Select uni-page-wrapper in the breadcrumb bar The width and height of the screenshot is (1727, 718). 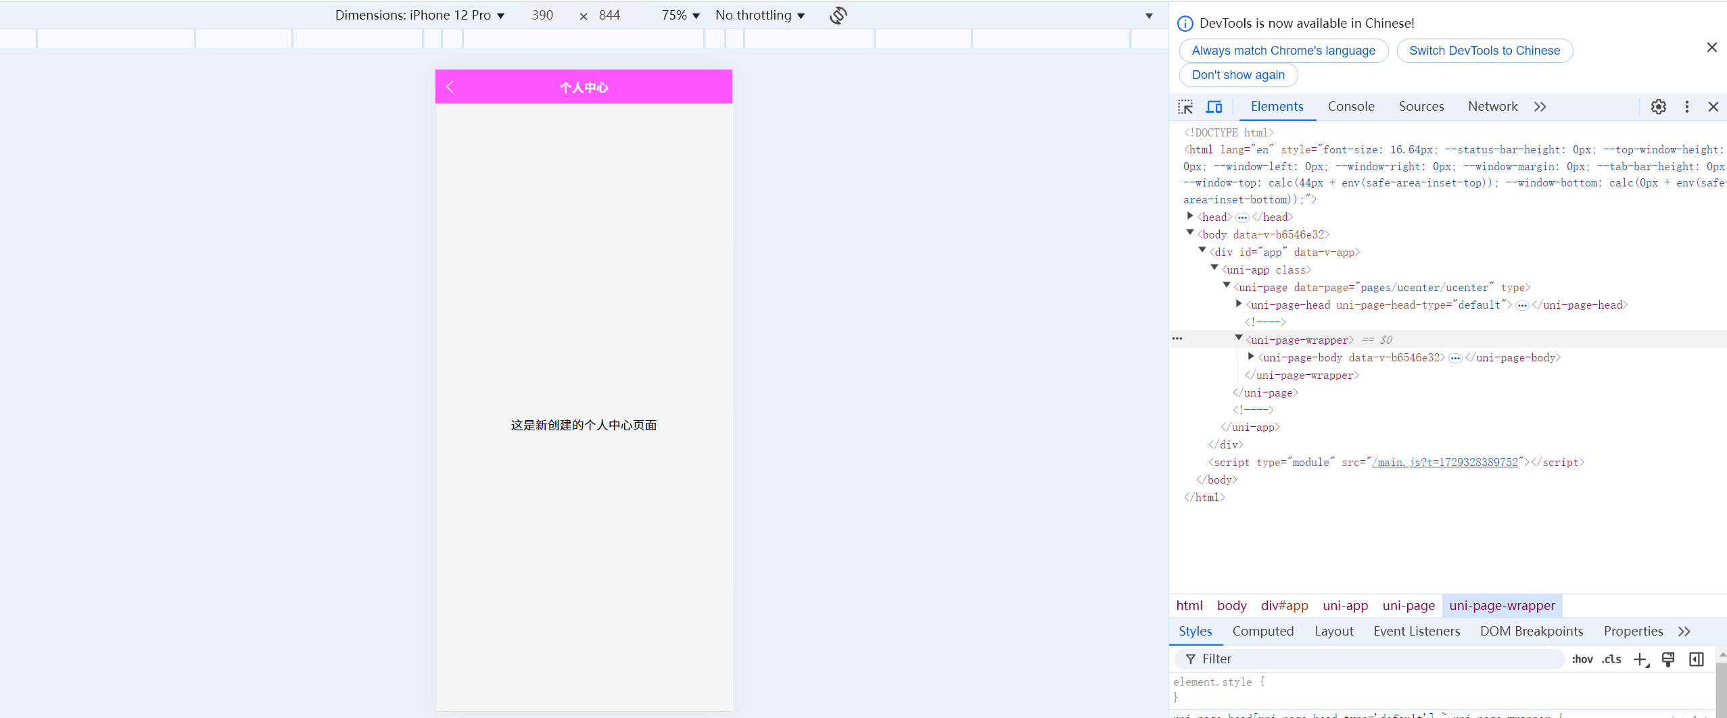point(1503,606)
